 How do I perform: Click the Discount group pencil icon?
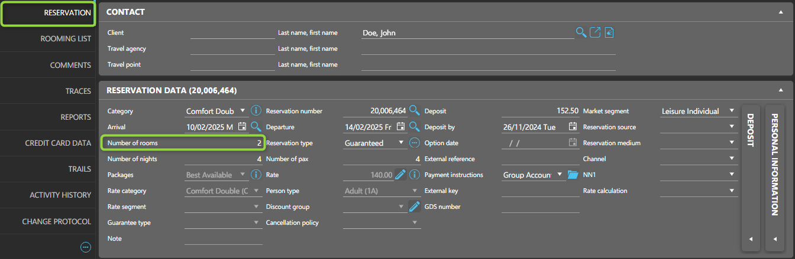pyautogui.click(x=414, y=206)
